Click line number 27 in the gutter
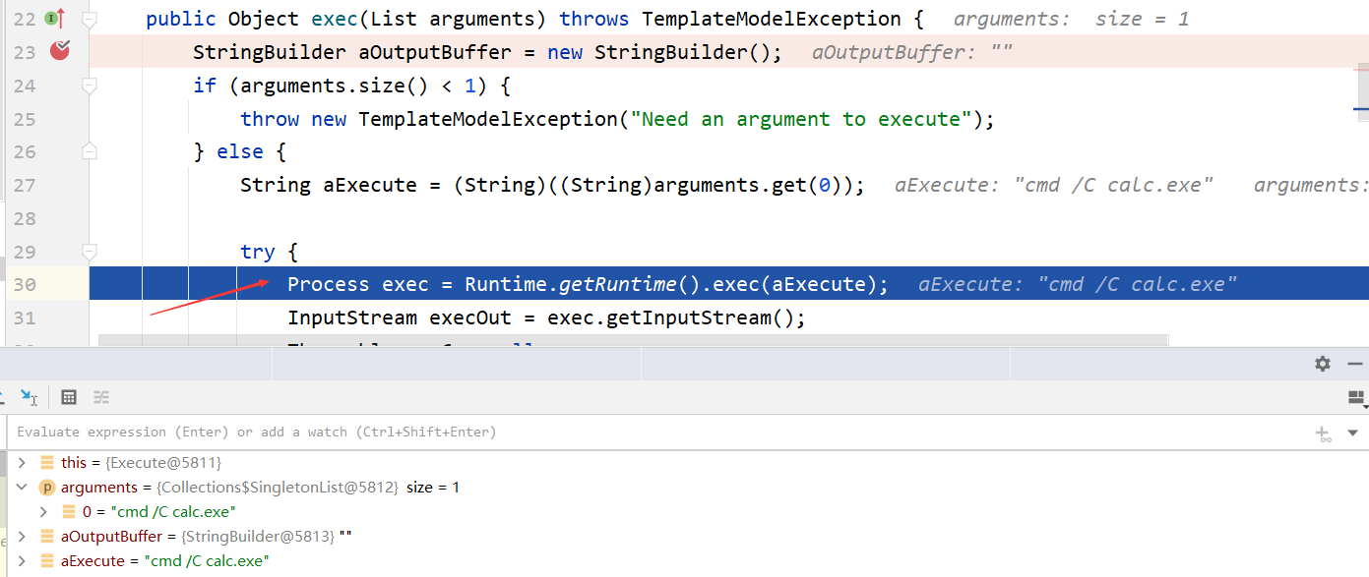Screen dimensions: 1369x577 (23, 185)
